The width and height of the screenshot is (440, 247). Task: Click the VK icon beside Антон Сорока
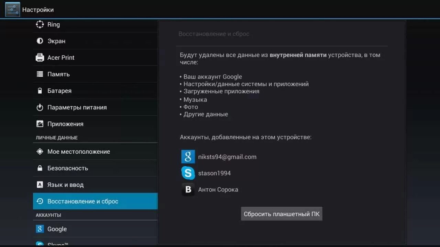[x=188, y=189]
